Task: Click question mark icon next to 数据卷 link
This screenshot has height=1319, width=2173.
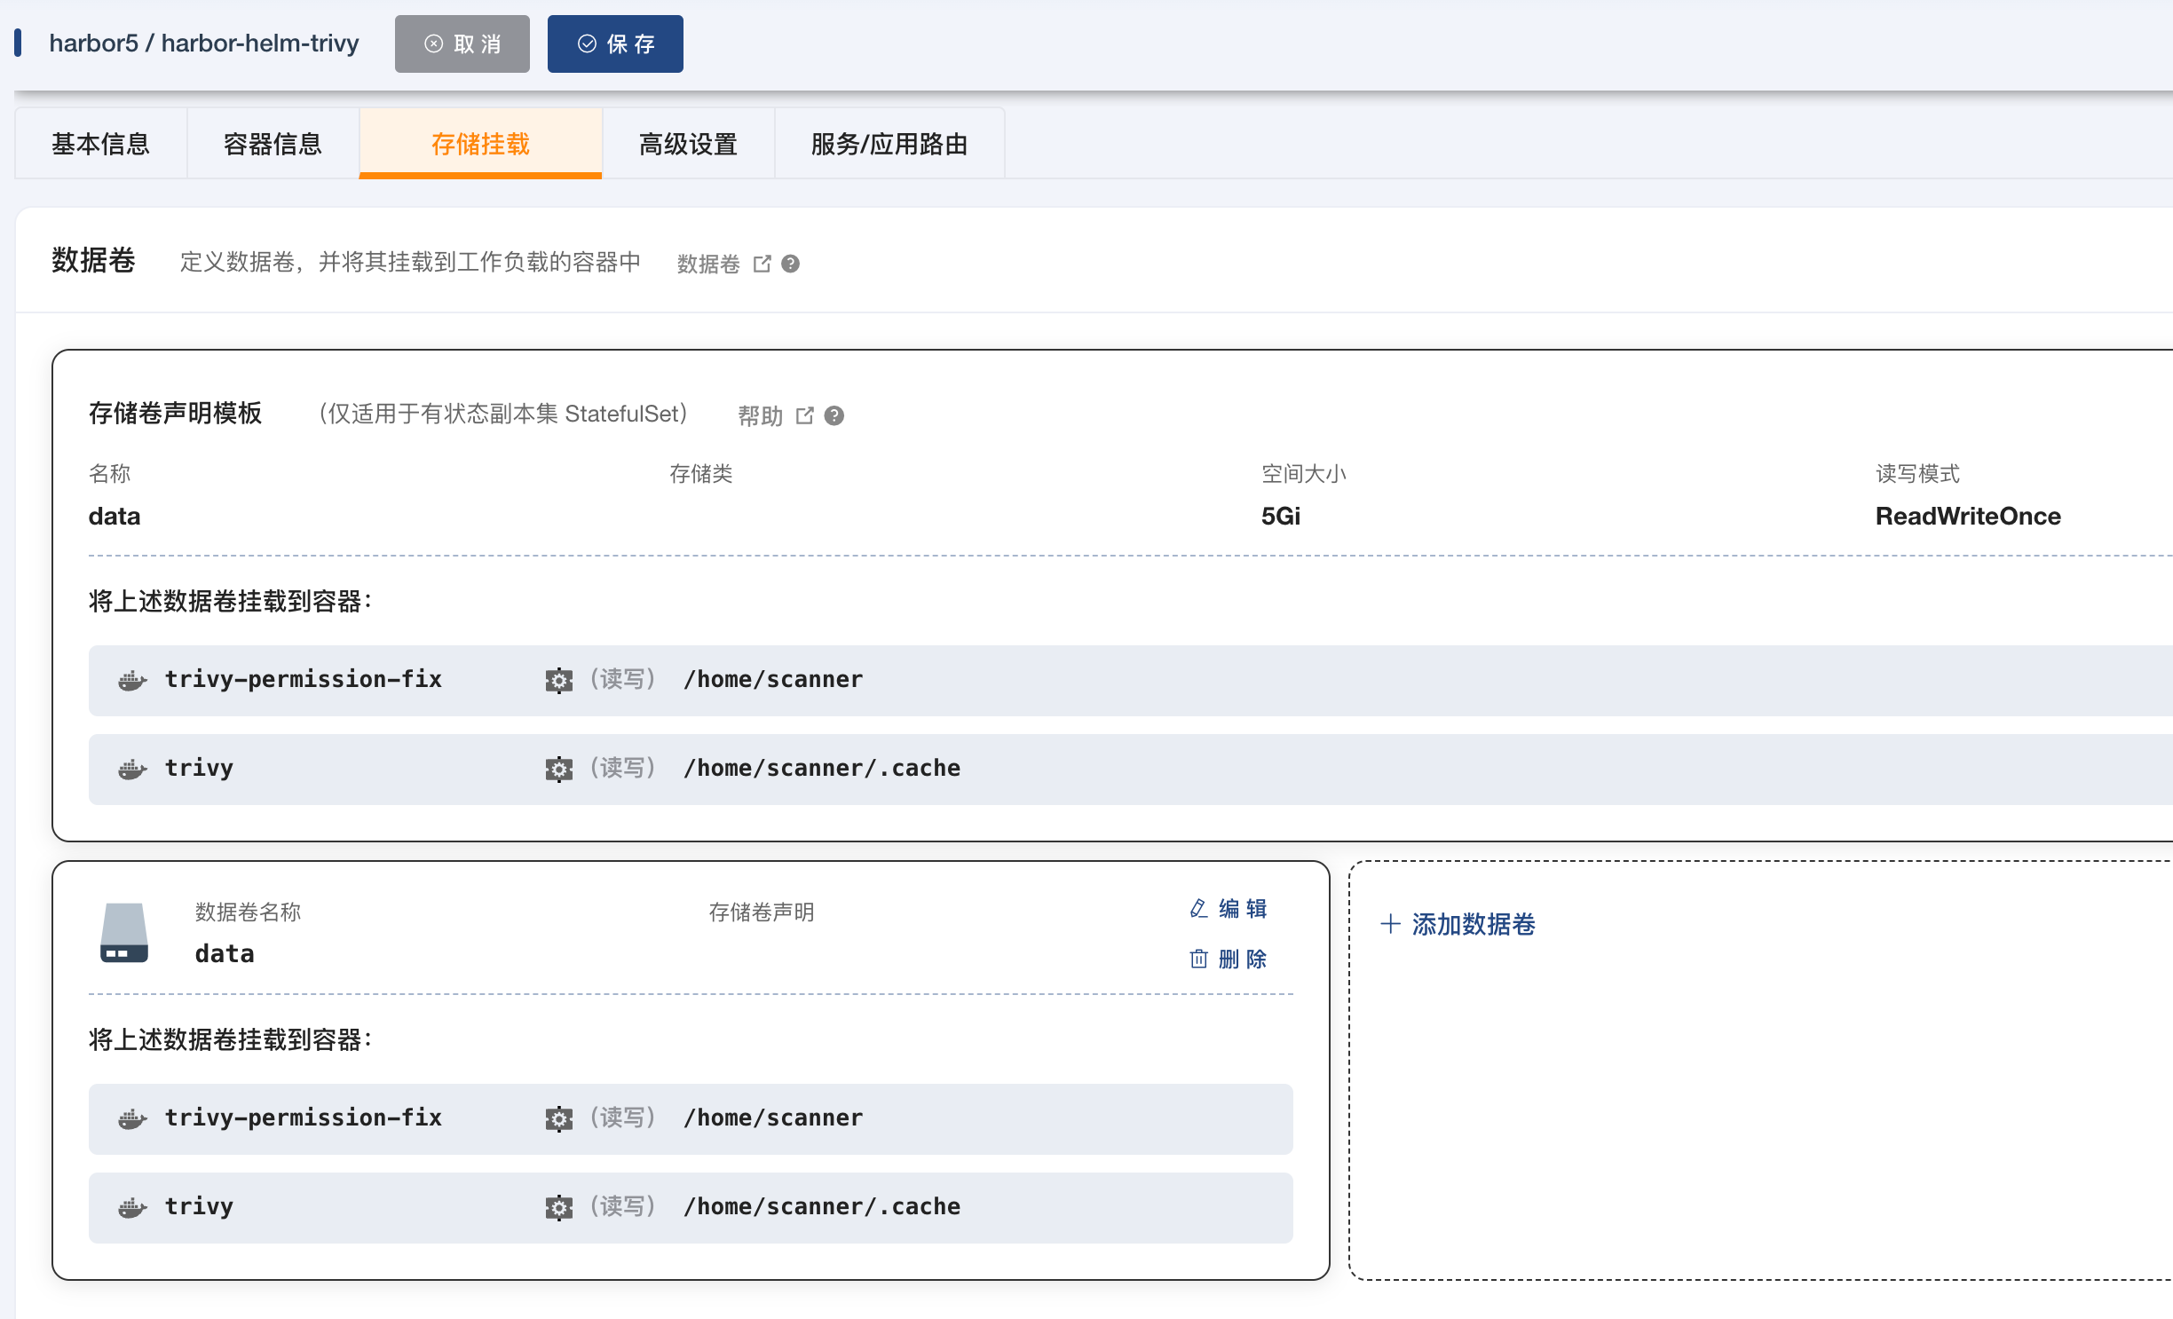Action: click(790, 264)
